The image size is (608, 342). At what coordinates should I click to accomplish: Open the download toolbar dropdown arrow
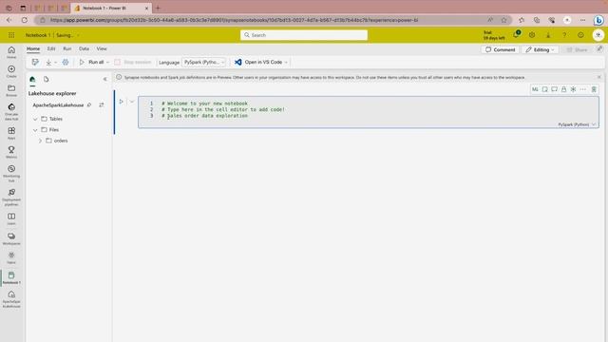55,63
